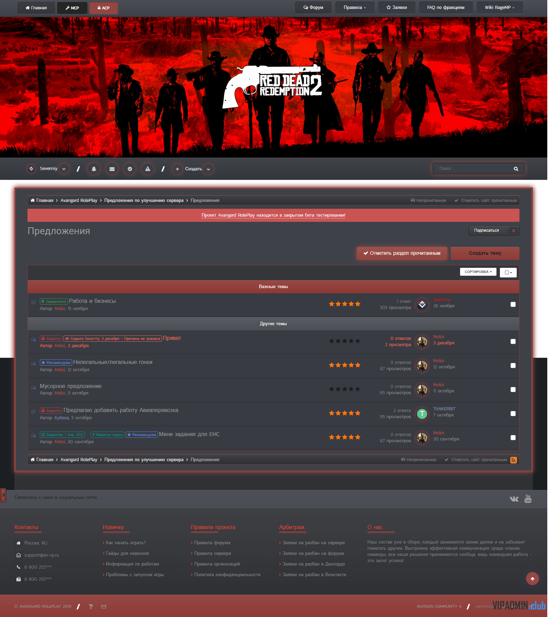Tick checkbox for Мусорное предложение
The image size is (549, 617).
[x=513, y=389]
